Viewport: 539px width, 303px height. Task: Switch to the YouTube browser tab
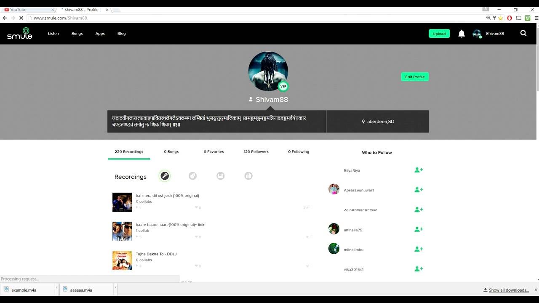28,9
